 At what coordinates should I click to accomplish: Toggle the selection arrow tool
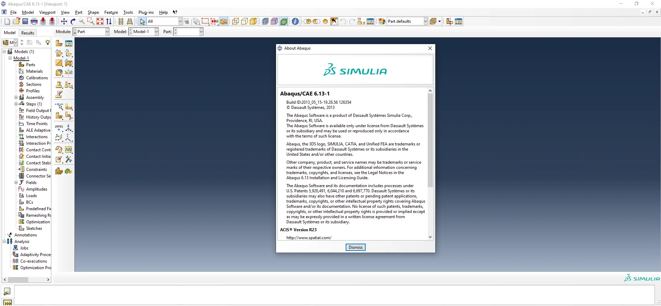click(x=142, y=21)
